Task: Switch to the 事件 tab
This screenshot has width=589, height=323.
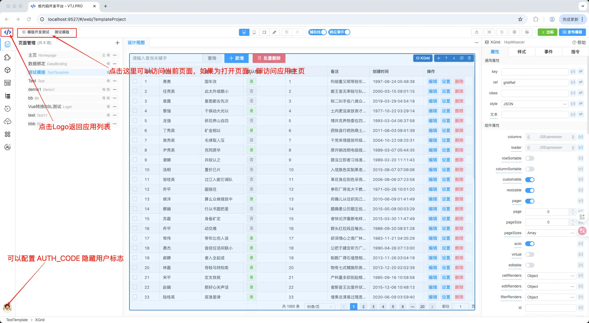Action: [549, 52]
